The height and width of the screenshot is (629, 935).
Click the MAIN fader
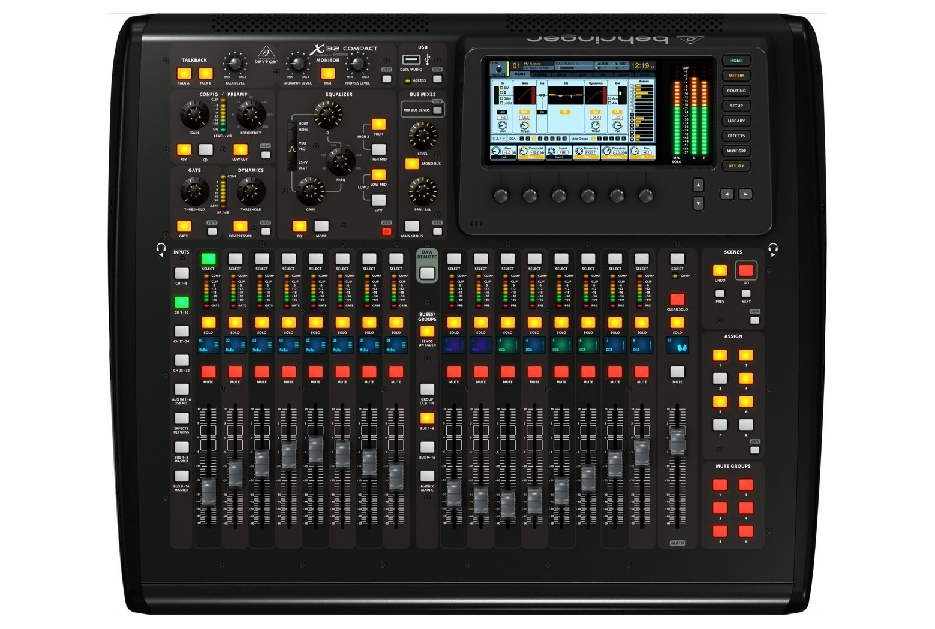[677, 441]
